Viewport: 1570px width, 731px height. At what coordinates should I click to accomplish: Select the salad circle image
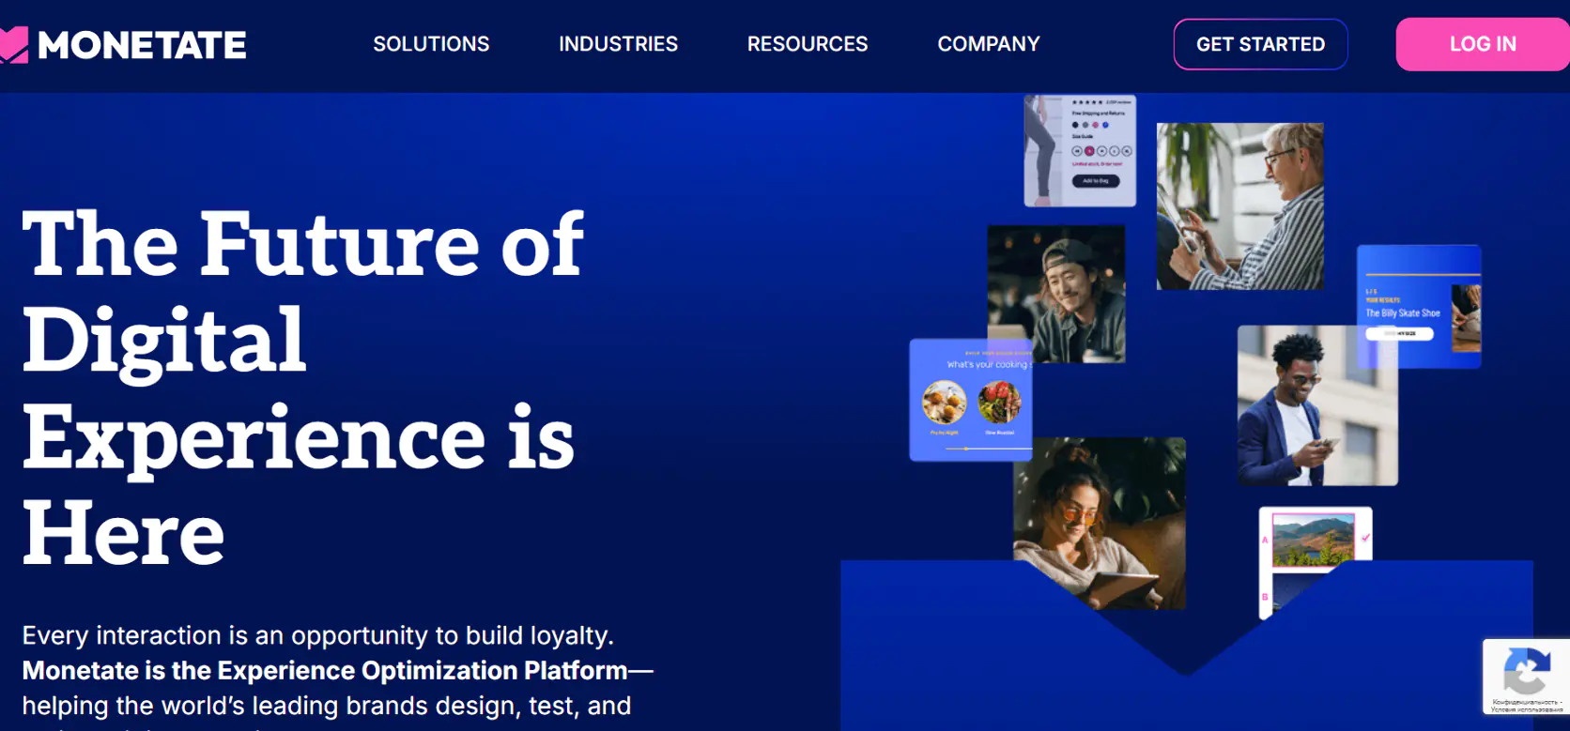[x=999, y=403]
